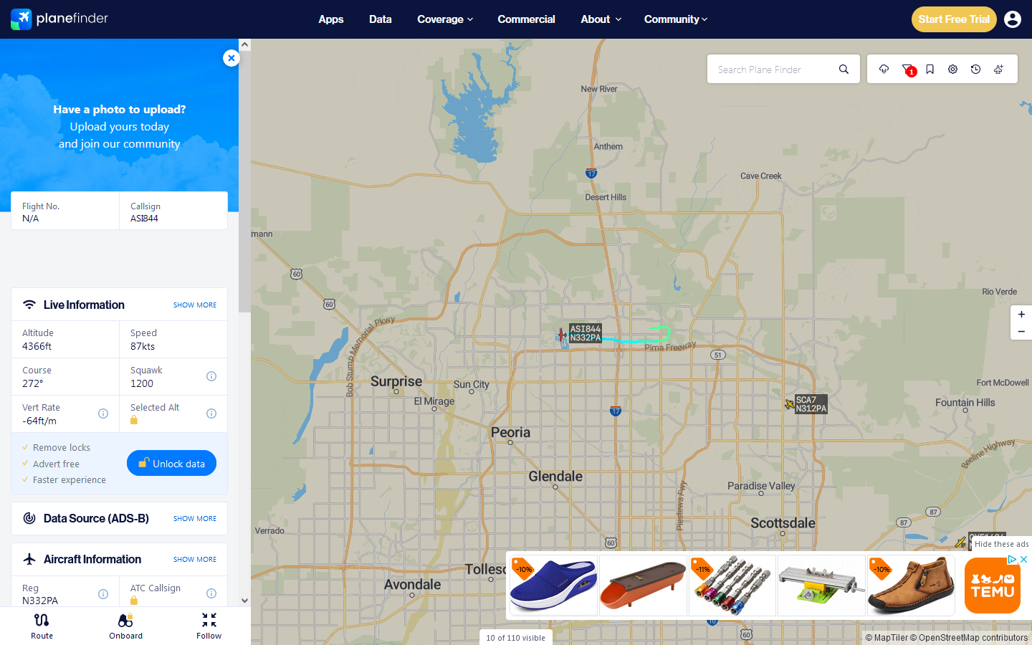Close the Temu ad with X icon
1032x645 pixels.
point(1024,559)
